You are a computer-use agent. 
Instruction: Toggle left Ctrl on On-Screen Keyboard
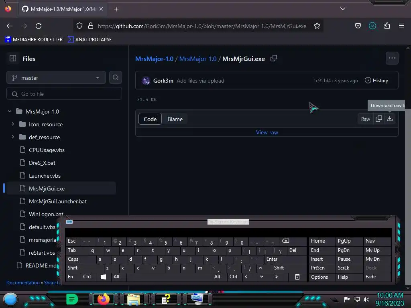(x=88, y=277)
